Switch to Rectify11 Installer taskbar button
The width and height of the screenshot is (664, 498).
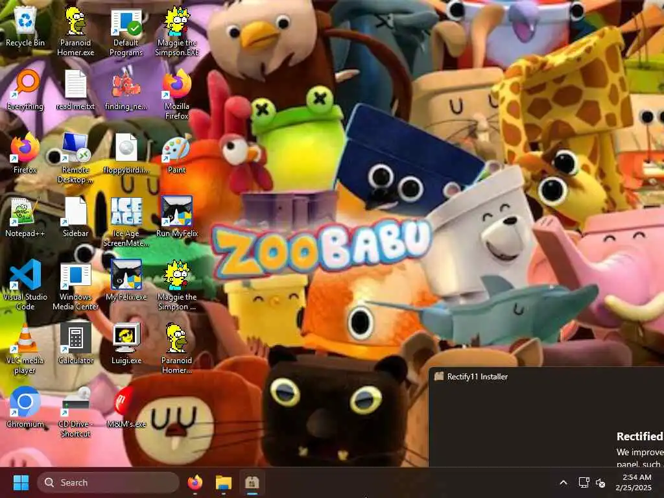coord(252,482)
